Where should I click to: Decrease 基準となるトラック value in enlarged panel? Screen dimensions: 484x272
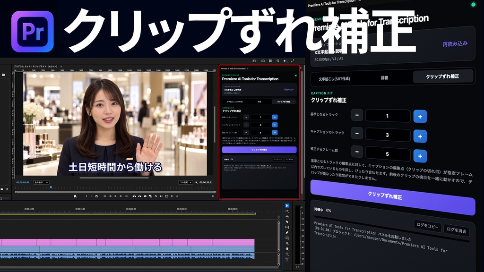[357, 115]
